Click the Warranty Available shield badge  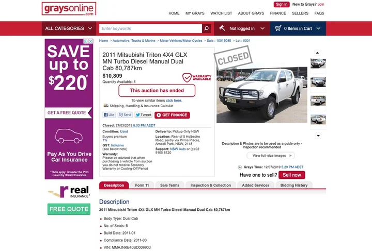point(197,77)
